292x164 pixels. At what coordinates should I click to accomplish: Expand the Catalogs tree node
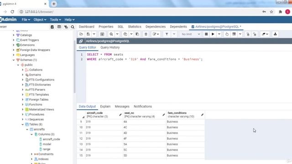click(x=14, y=35)
